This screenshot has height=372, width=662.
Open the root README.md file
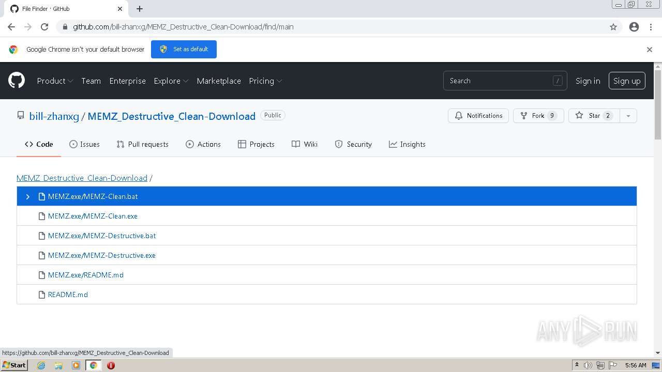tap(68, 295)
